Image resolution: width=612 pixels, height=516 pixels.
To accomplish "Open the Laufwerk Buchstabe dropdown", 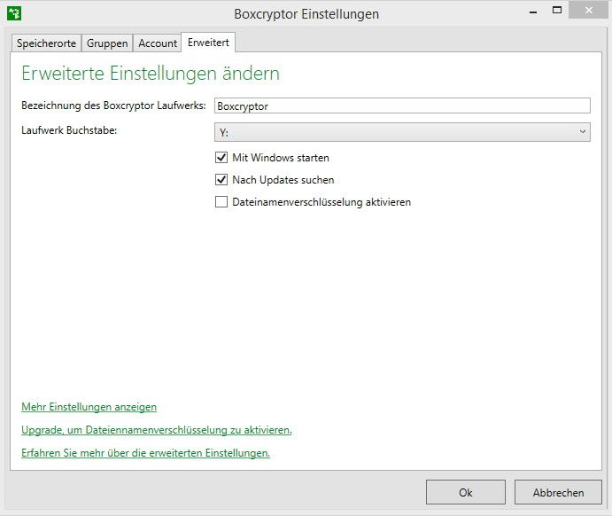I will coord(402,132).
